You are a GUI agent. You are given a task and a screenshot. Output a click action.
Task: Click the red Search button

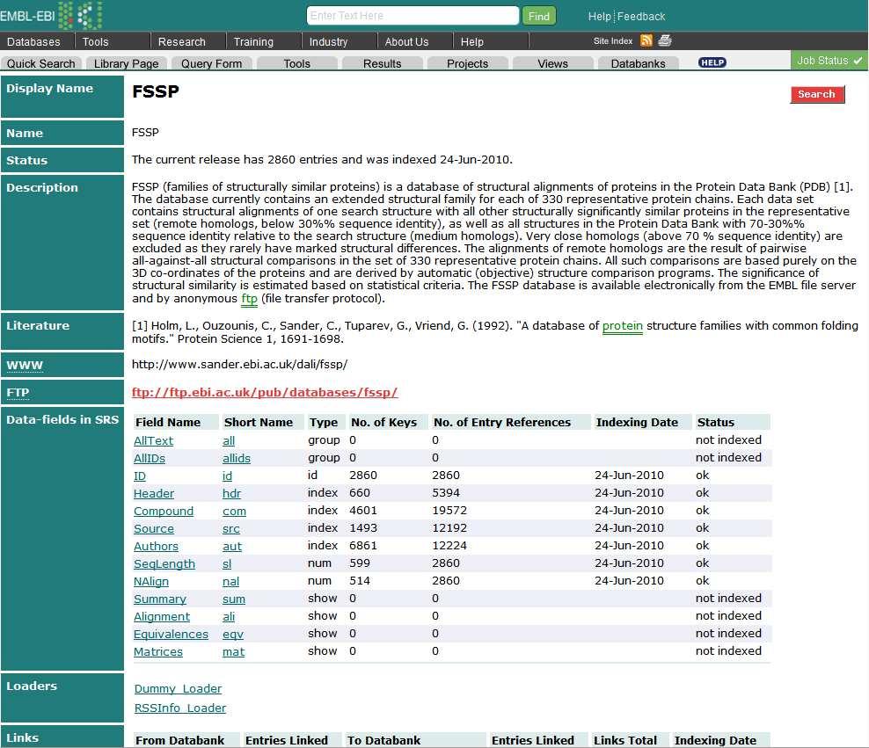817,94
